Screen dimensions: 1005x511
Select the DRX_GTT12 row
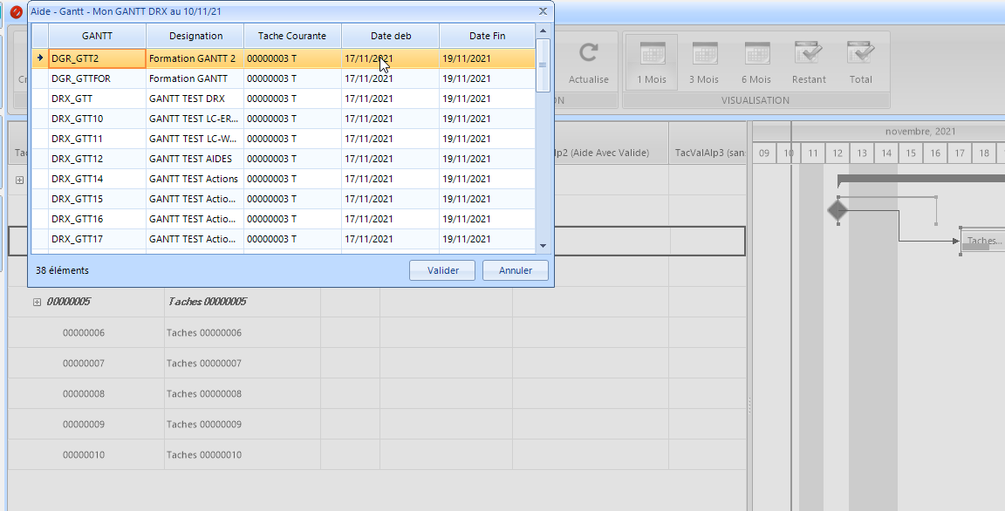pyautogui.click(x=77, y=159)
